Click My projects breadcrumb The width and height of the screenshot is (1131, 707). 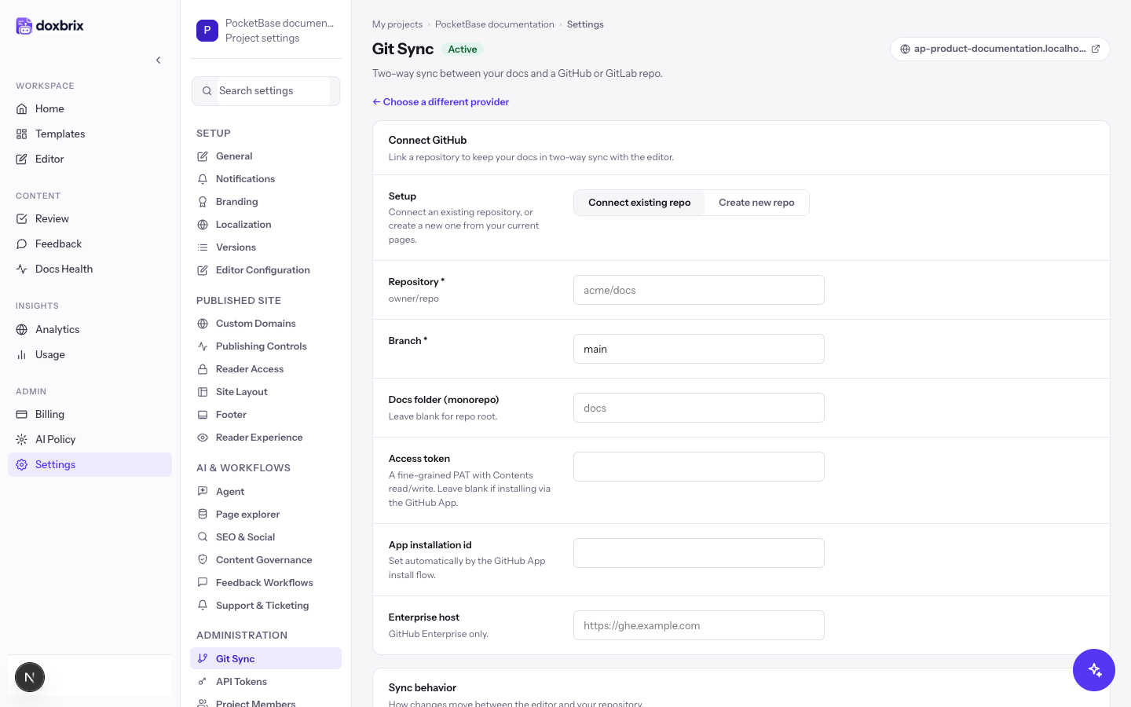(397, 24)
